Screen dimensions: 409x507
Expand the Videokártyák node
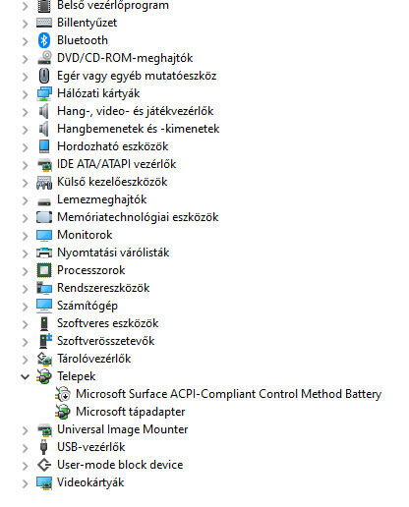point(25,483)
